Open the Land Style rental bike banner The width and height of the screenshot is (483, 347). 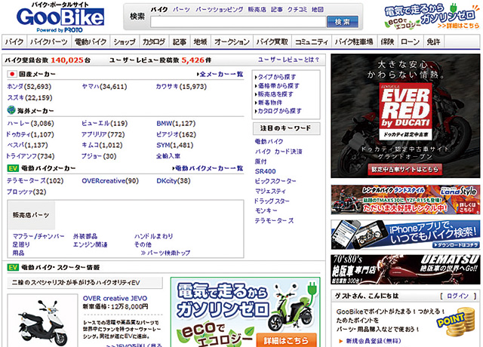point(405,199)
